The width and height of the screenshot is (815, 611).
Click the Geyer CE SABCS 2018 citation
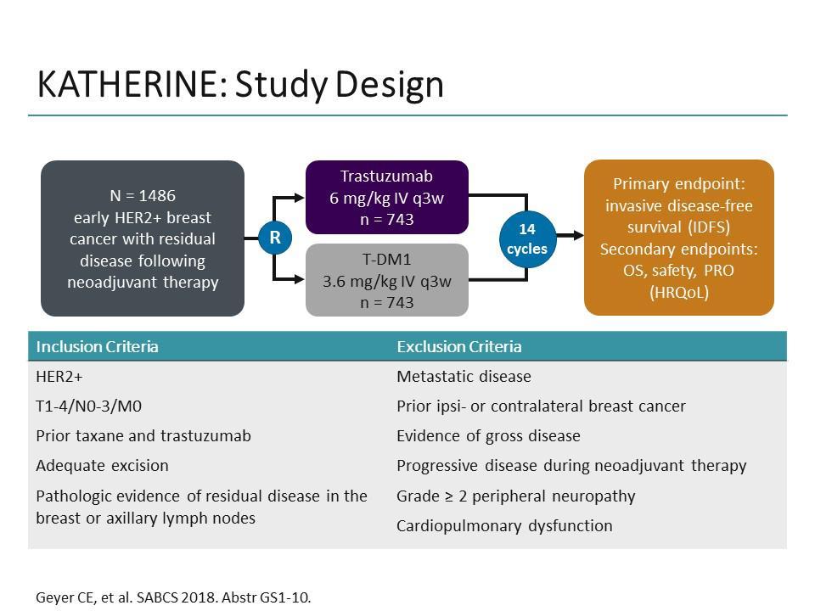[x=173, y=597]
